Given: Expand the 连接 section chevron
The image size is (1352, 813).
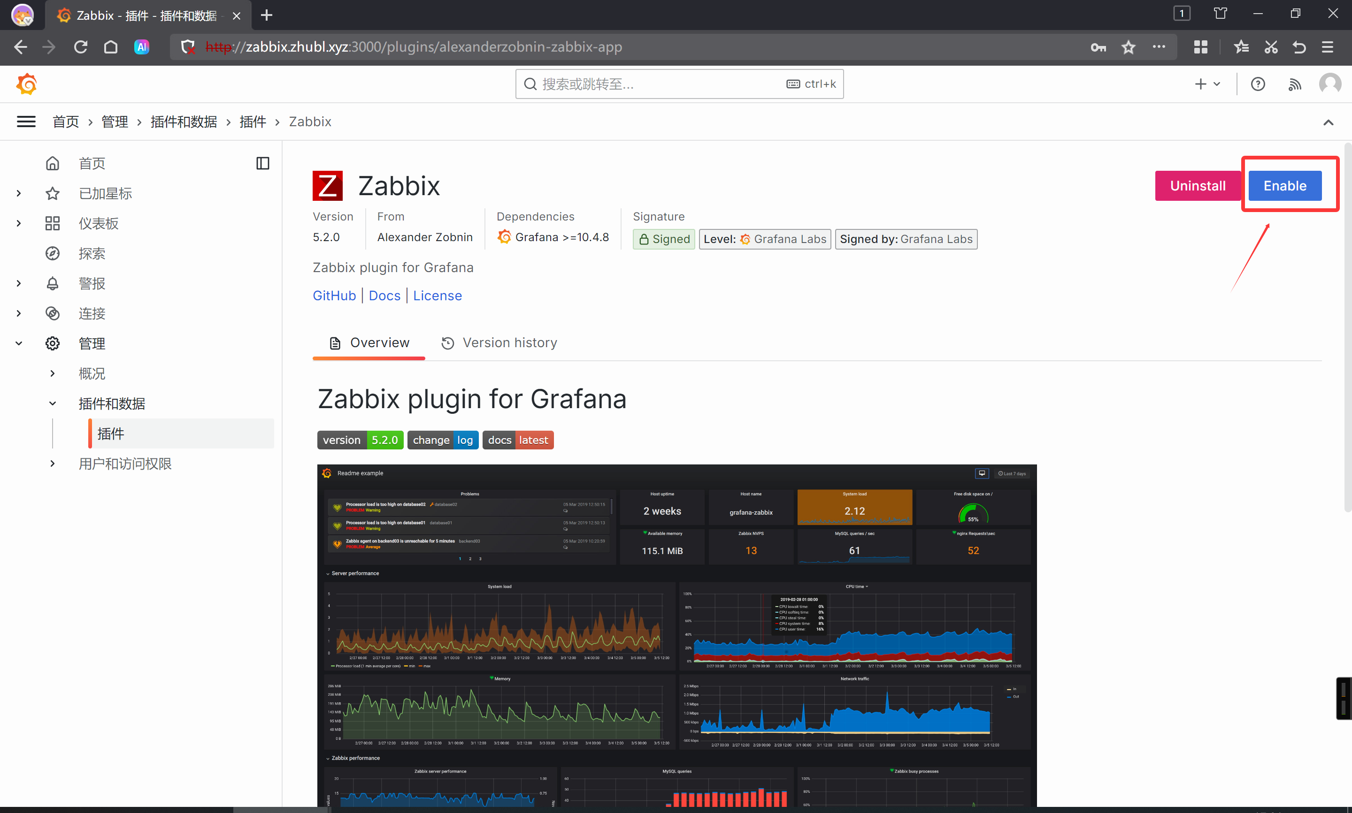Looking at the screenshot, I should pos(19,313).
